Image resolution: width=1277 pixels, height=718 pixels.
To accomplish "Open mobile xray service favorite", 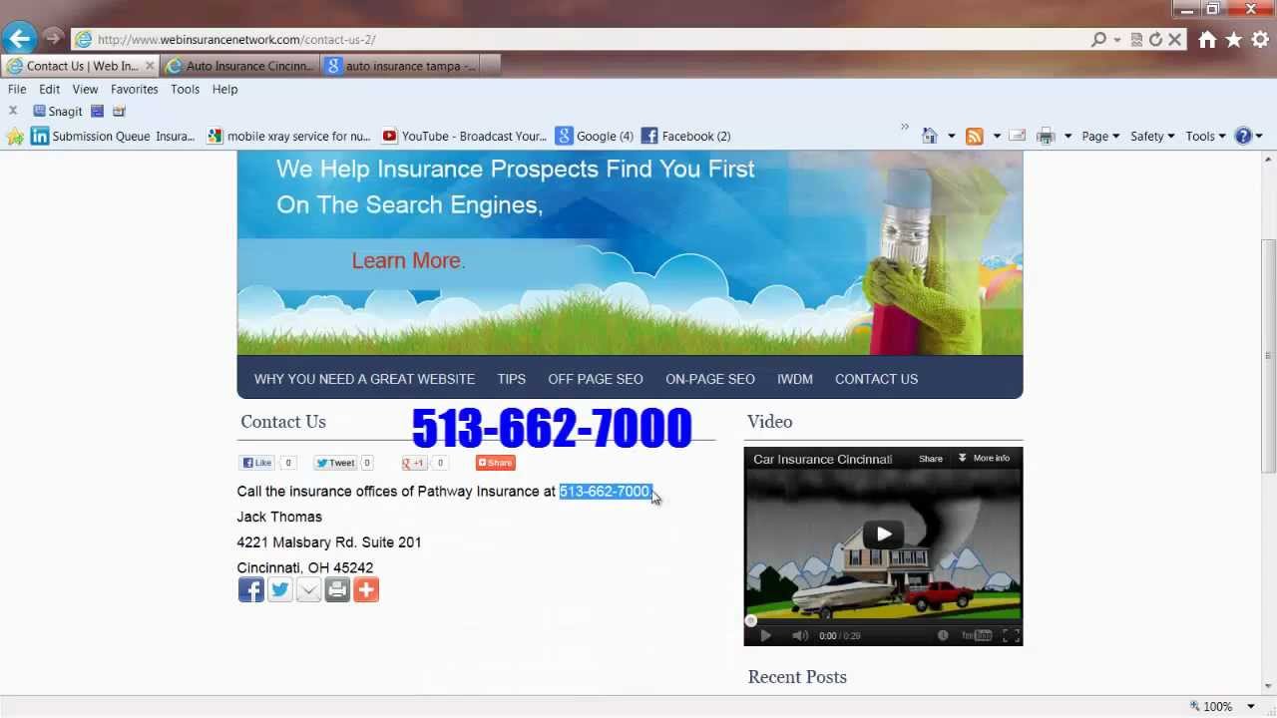I will point(288,136).
